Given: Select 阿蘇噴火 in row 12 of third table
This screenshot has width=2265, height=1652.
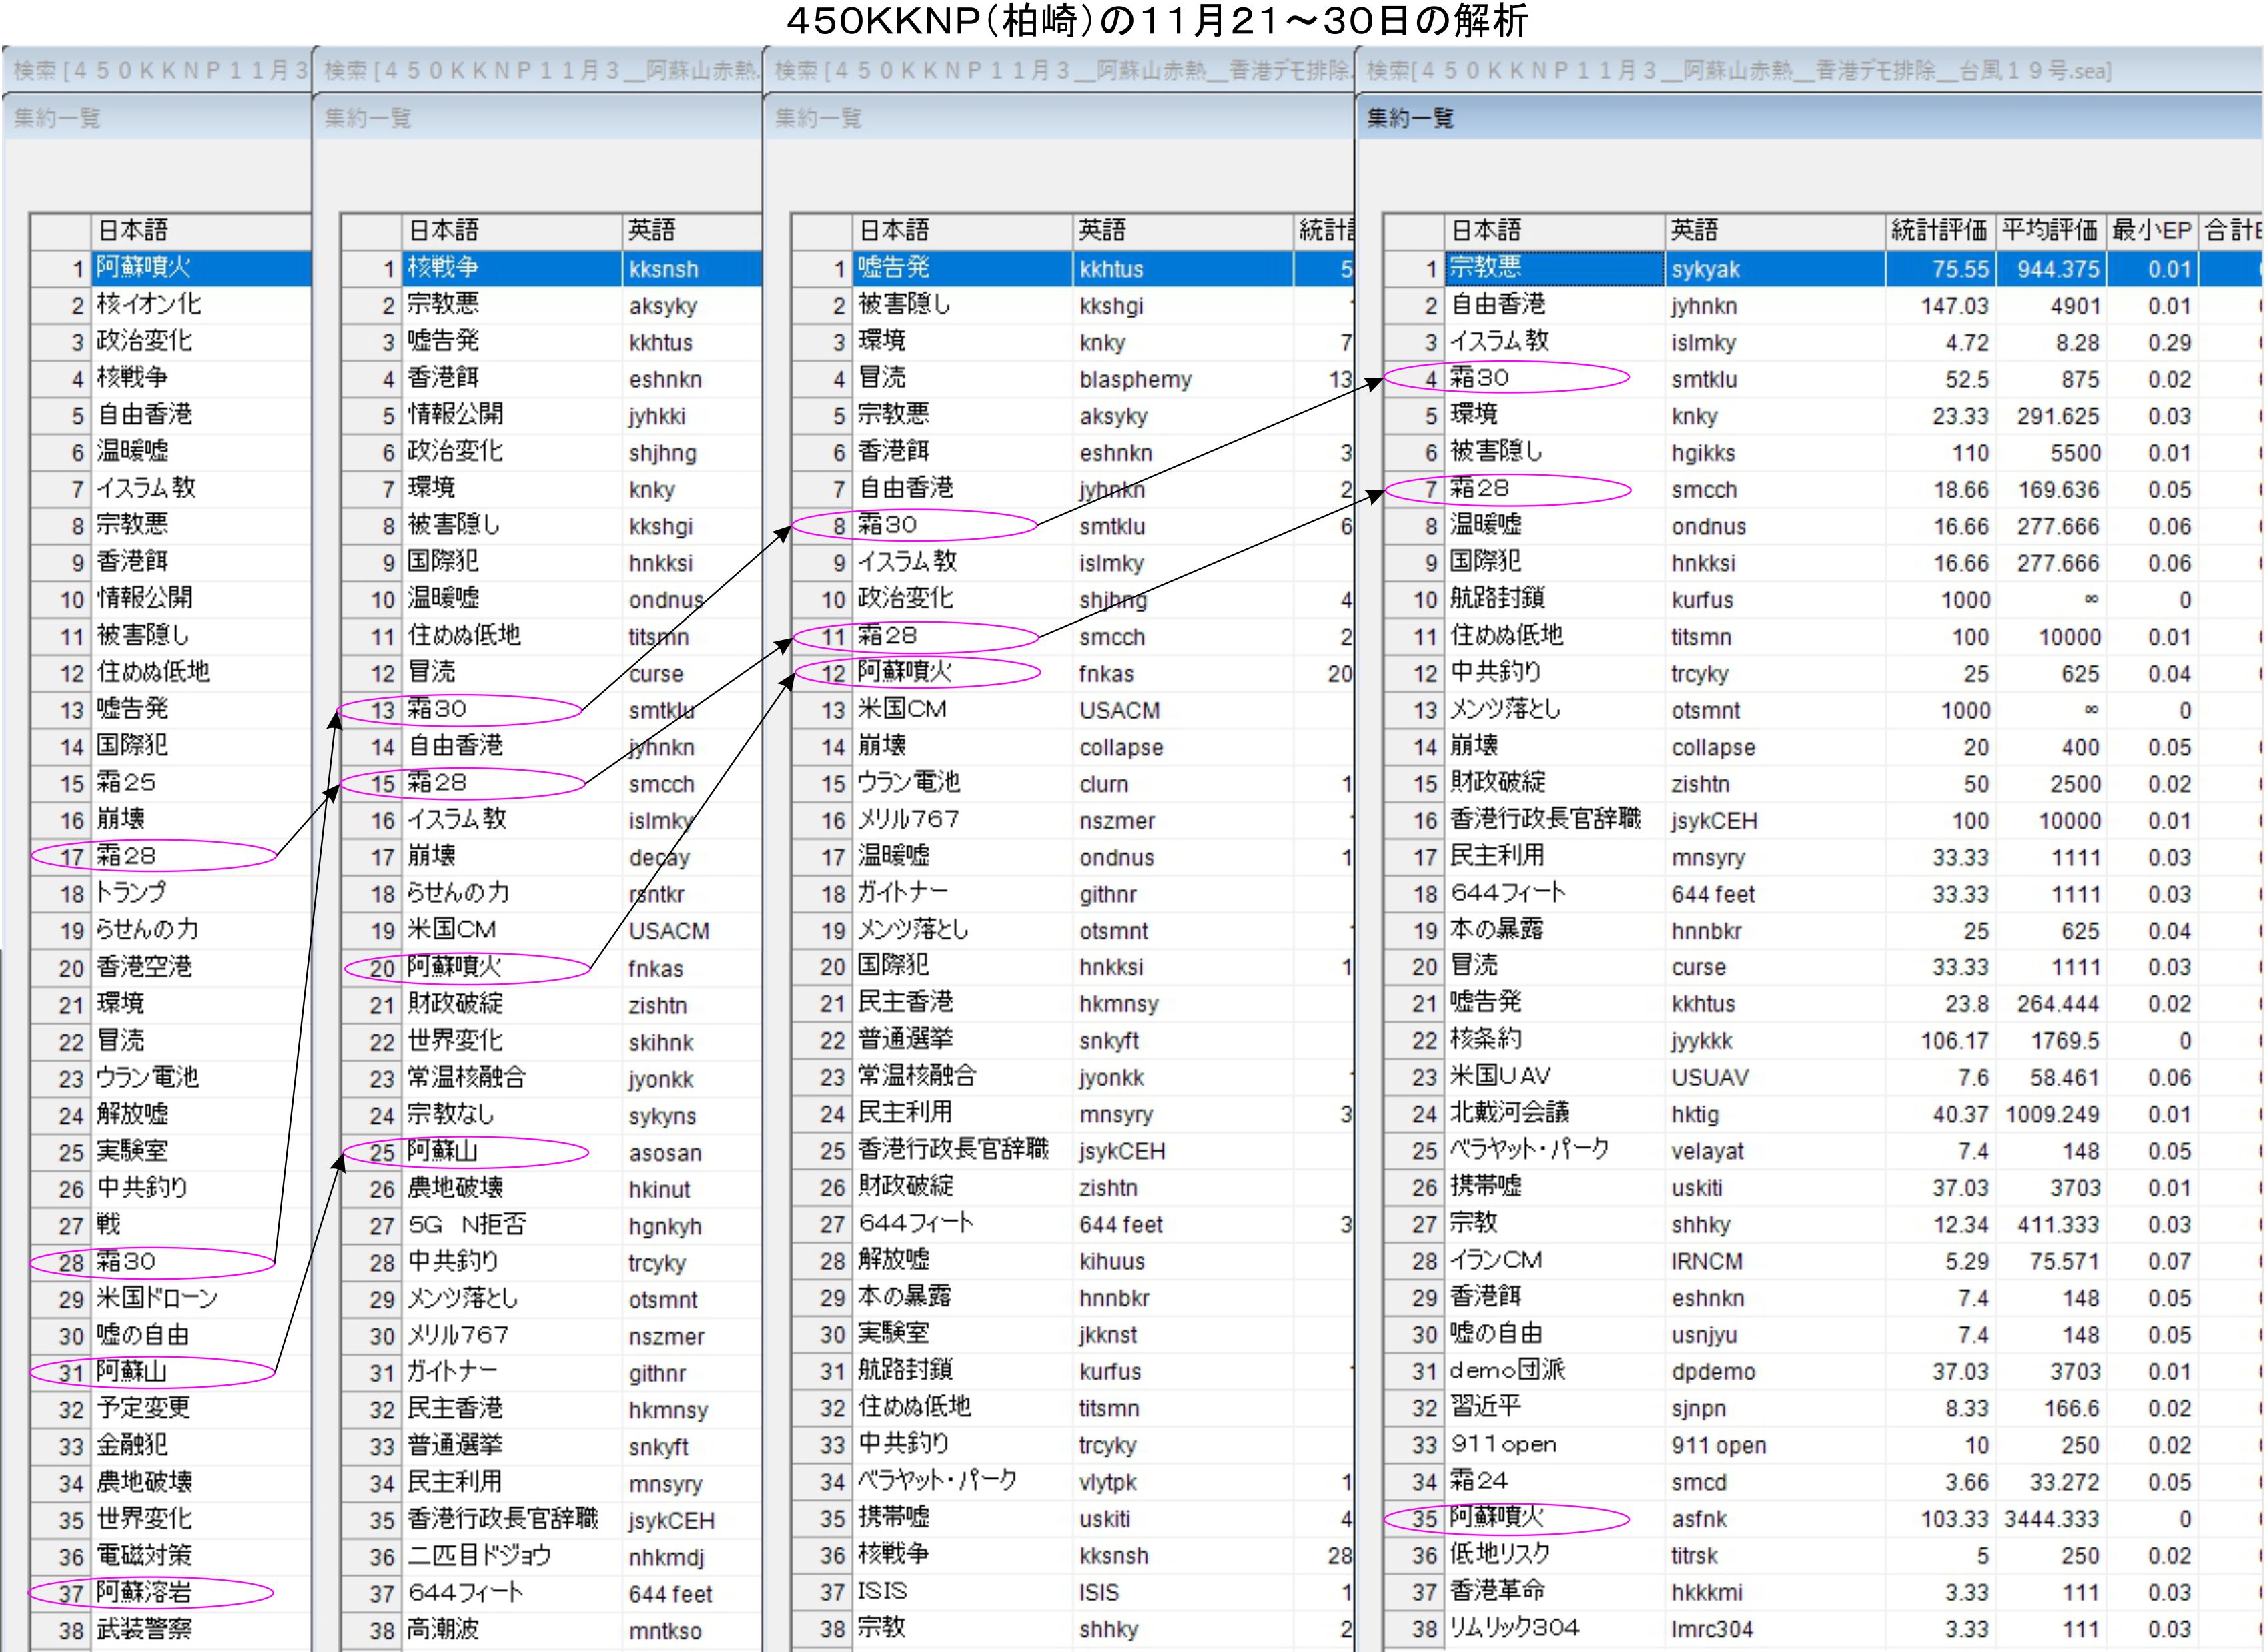Looking at the screenshot, I should tap(905, 672).
